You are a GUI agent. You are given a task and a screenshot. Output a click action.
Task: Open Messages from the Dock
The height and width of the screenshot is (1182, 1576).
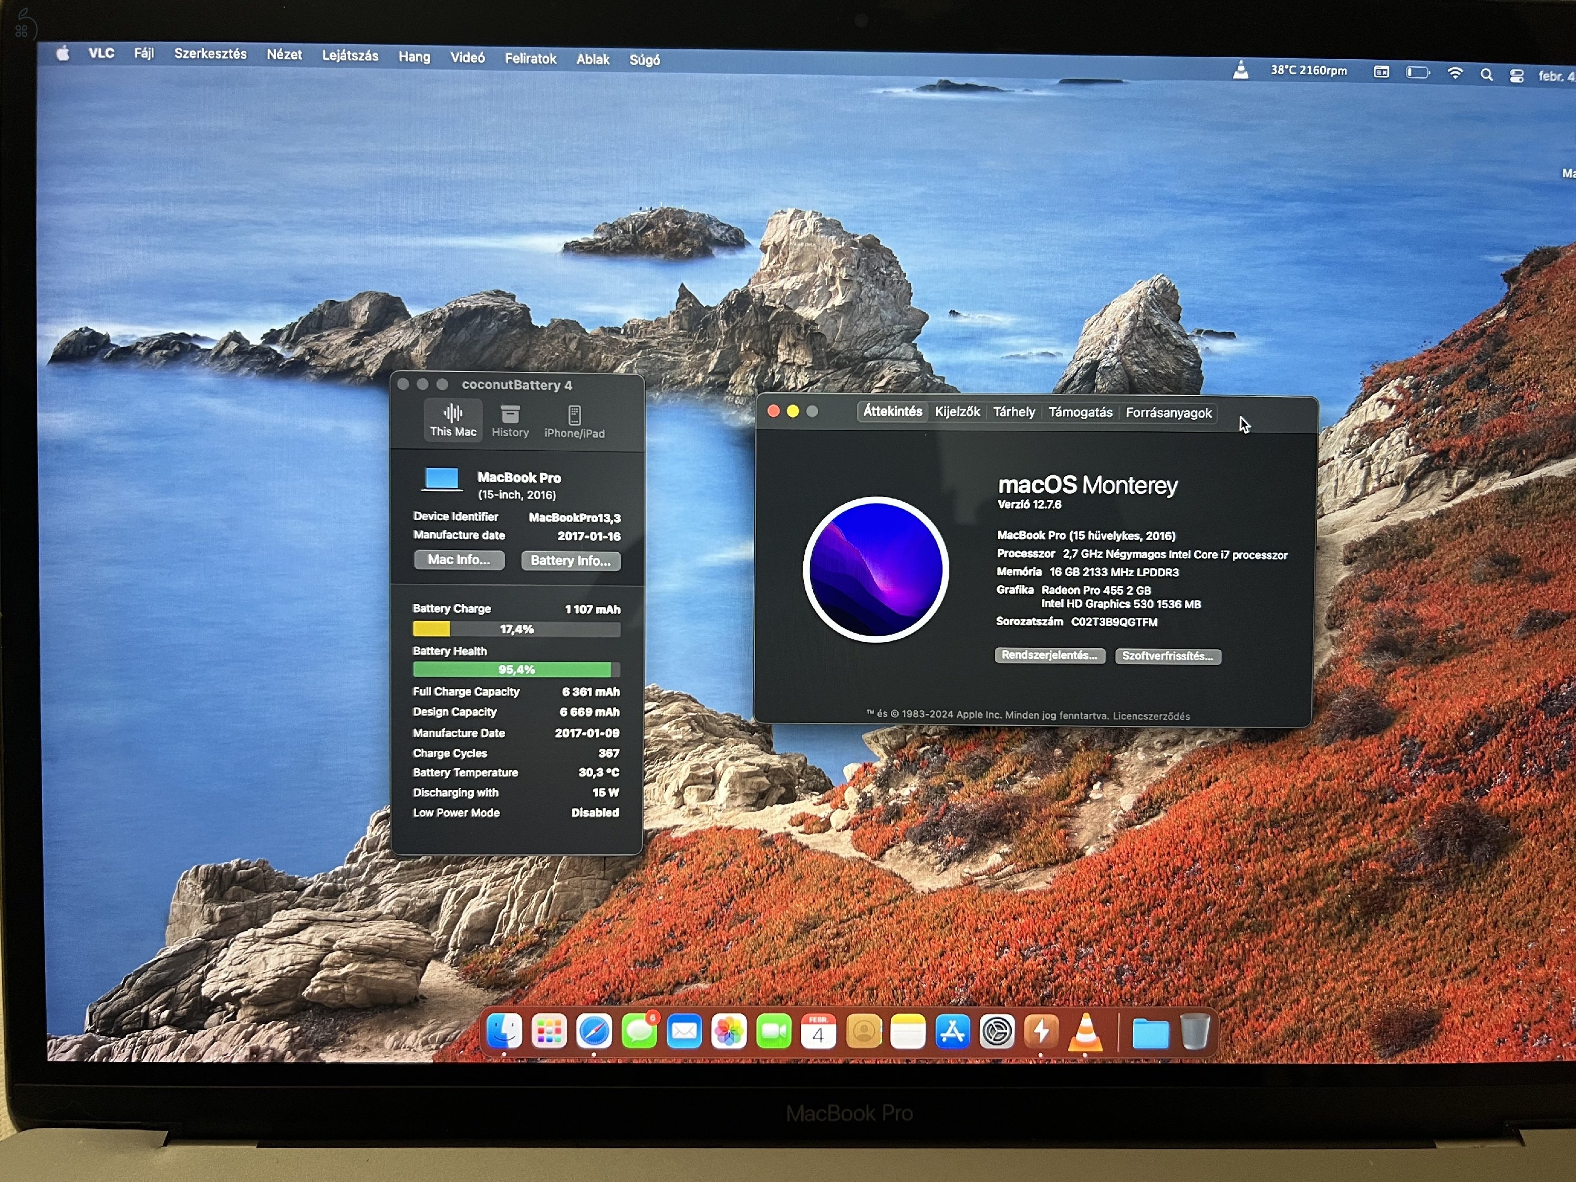point(639,1031)
